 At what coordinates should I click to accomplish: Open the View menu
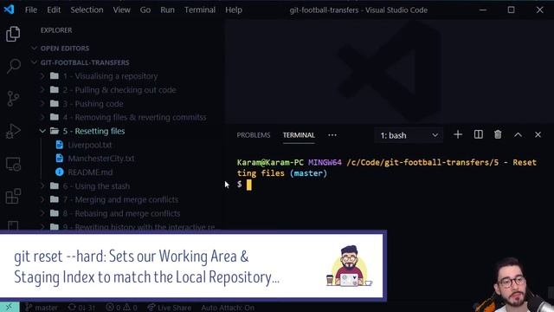(x=121, y=10)
